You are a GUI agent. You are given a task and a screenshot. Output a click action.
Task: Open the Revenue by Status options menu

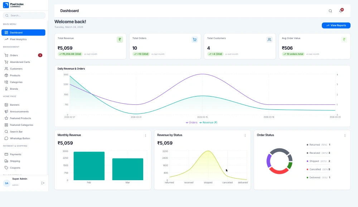[x=245, y=135]
